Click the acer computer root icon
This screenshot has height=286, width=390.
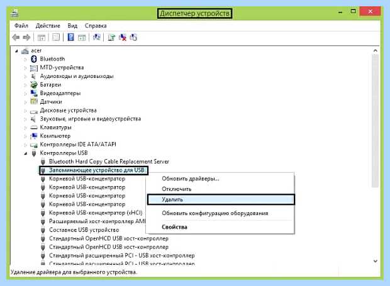coord(25,51)
